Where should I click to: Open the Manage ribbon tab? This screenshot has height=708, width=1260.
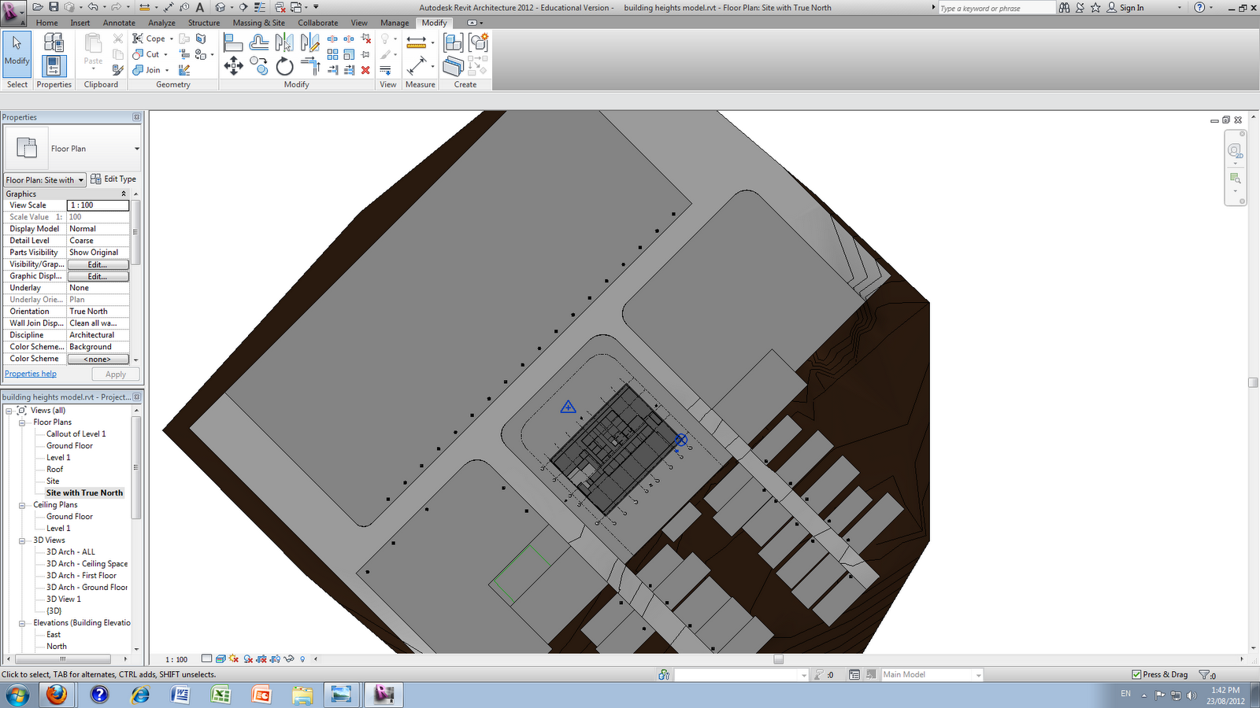(394, 23)
